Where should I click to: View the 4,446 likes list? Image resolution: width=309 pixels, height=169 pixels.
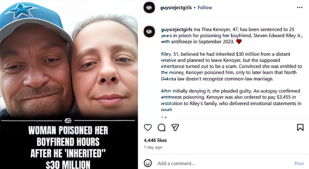coord(155,140)
